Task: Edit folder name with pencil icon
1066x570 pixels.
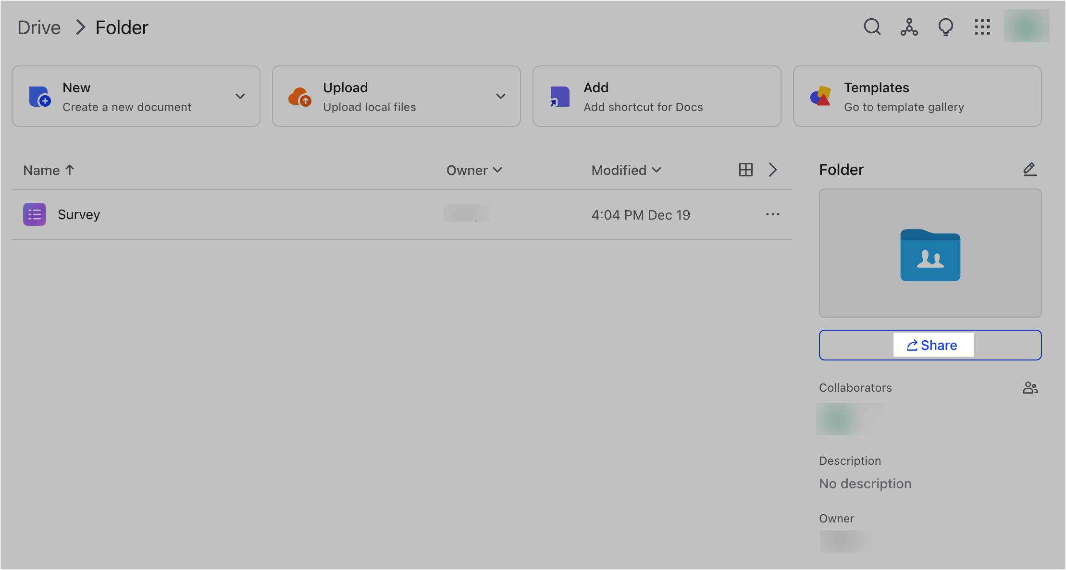Action: 1029,169
